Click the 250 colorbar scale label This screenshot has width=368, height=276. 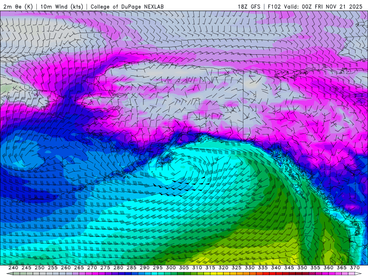tap(40, 268)
